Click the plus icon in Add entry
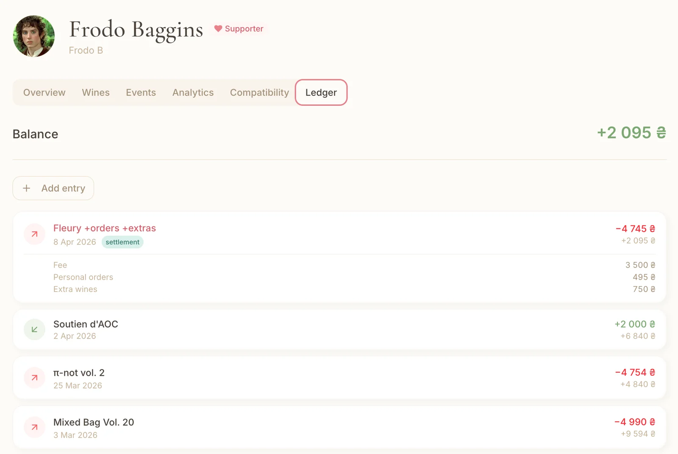Viewport: 678px width, 454px height. [x=27, y=188]
